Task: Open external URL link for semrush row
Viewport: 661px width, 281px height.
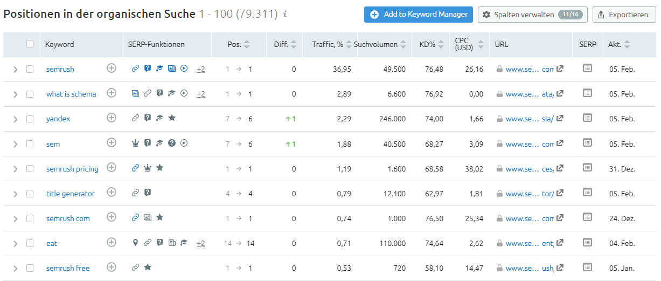Action: [560, 68]
